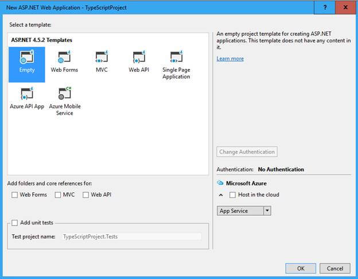Screen dimensions: 358x279
Task: Click the Change Authentication button
Action: (247, 152)
